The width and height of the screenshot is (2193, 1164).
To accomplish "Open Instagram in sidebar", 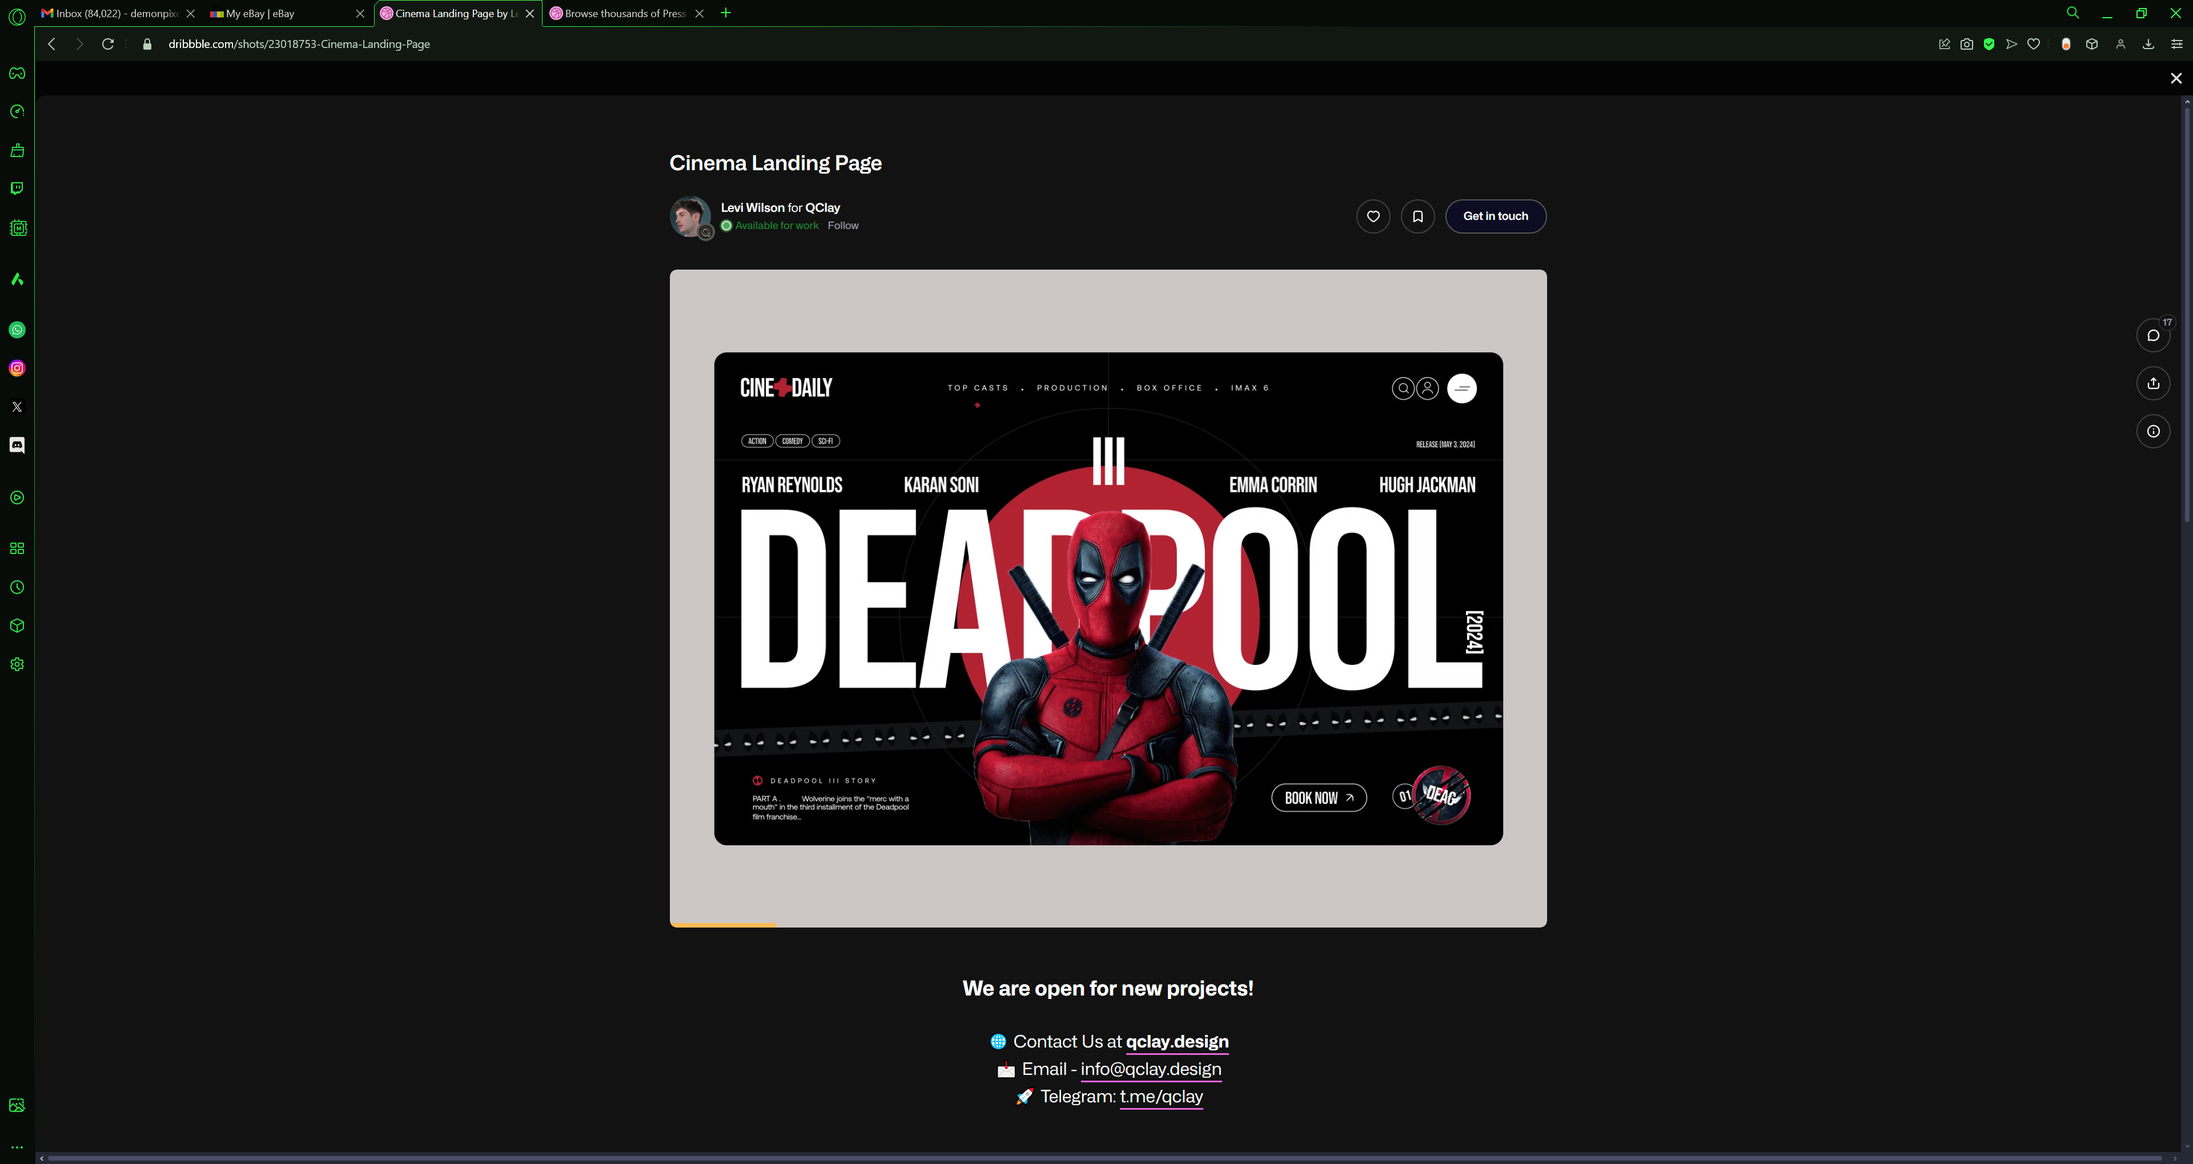I will coord(17,369).
